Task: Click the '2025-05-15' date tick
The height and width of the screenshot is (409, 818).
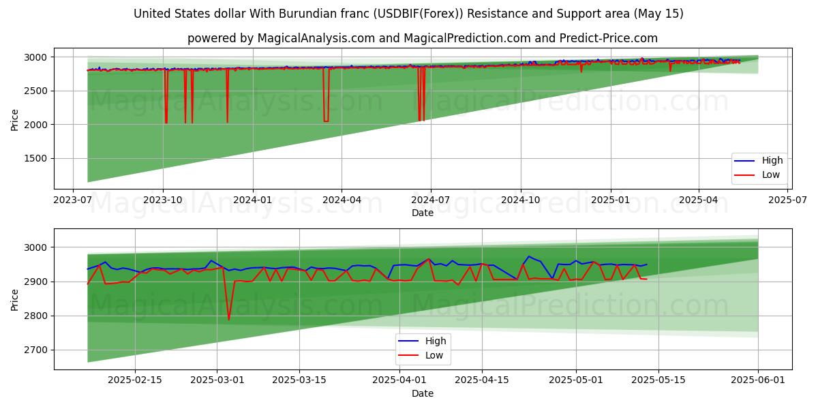Action: click(x=658, y=380)
